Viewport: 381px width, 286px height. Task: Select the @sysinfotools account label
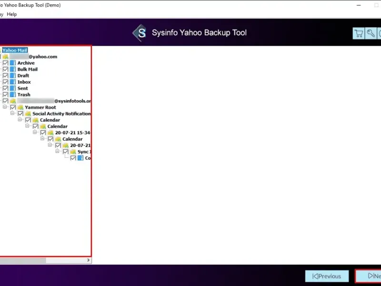pyautogui.click(x=54, y=101)
